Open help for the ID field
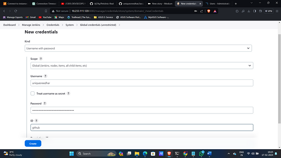 coord(37,121)
